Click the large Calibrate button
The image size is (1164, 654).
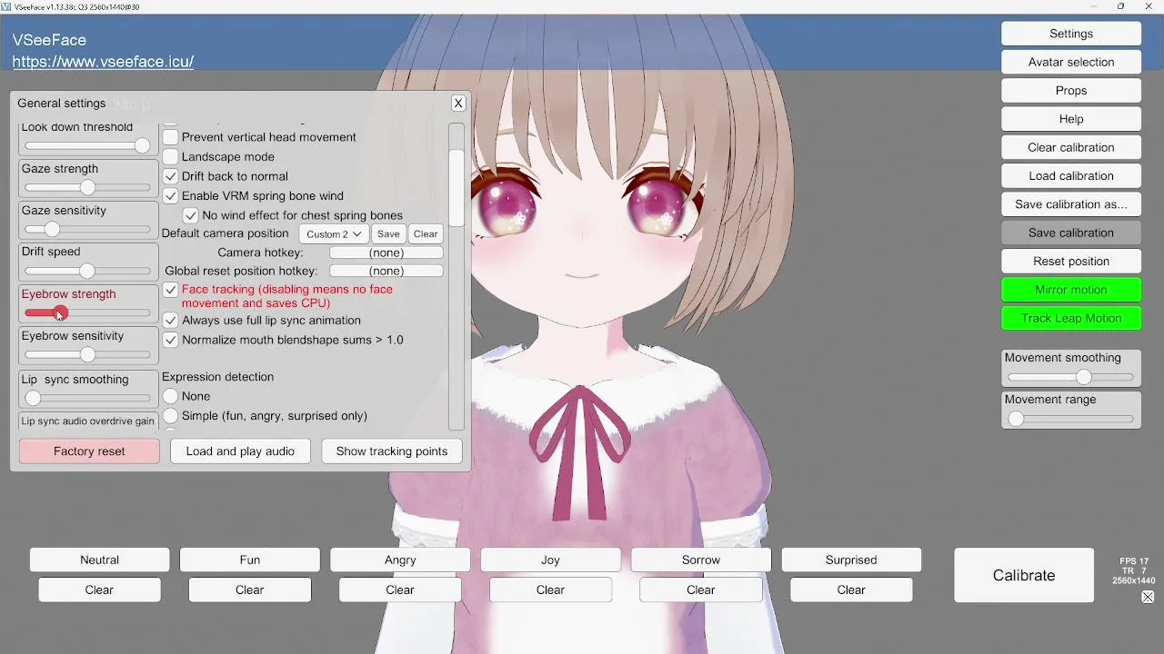click(1024, 575)
